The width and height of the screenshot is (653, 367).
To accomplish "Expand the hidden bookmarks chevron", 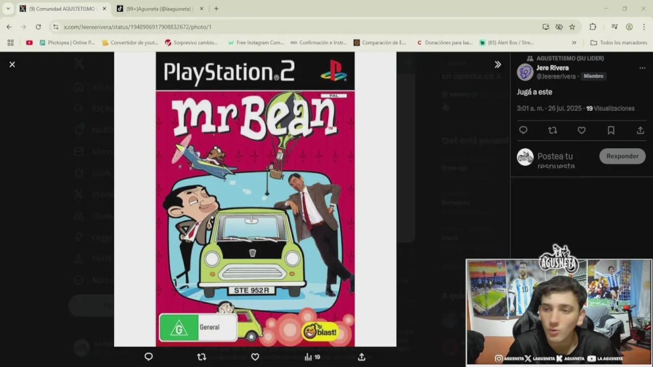I will pos(574,43).
